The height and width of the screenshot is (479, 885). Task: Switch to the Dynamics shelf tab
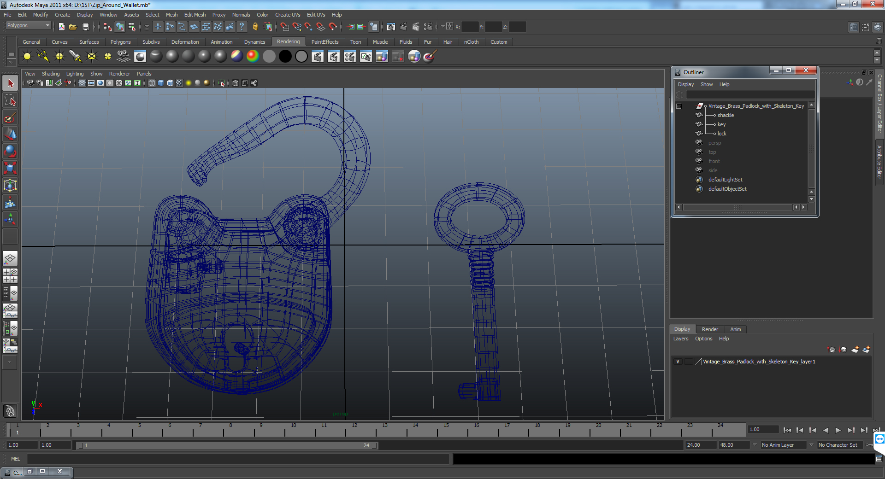254,42
